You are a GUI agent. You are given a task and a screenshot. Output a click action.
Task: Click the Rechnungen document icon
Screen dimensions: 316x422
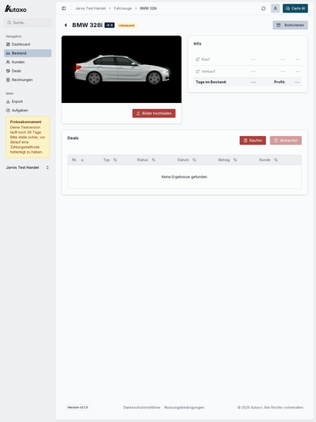coord(8,80)
